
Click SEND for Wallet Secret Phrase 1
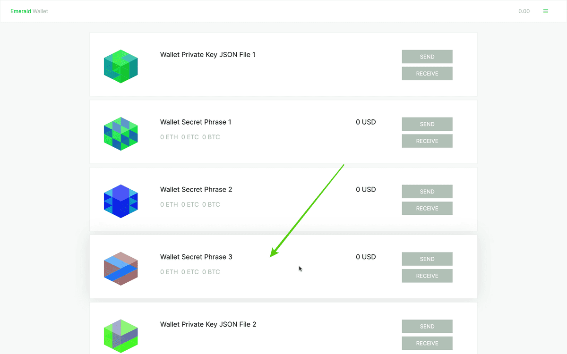click(427, 124)
